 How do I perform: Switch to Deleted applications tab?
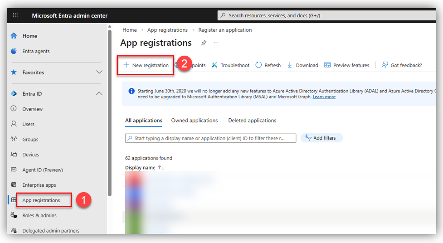(x=252, y=121)
